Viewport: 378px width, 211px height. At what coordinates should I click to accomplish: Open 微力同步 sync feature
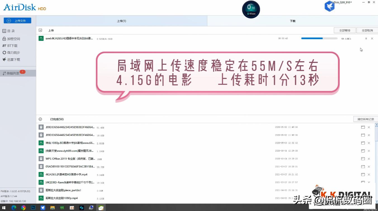pyautogui.click(x=13, y=52)
